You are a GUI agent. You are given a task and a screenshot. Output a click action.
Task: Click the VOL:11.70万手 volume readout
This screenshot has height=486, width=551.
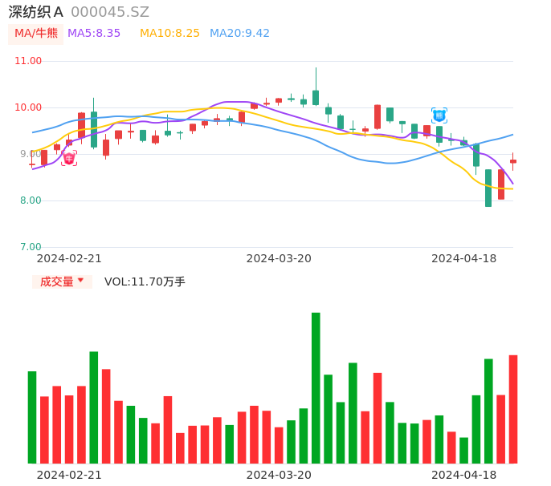tap(145, 281)
